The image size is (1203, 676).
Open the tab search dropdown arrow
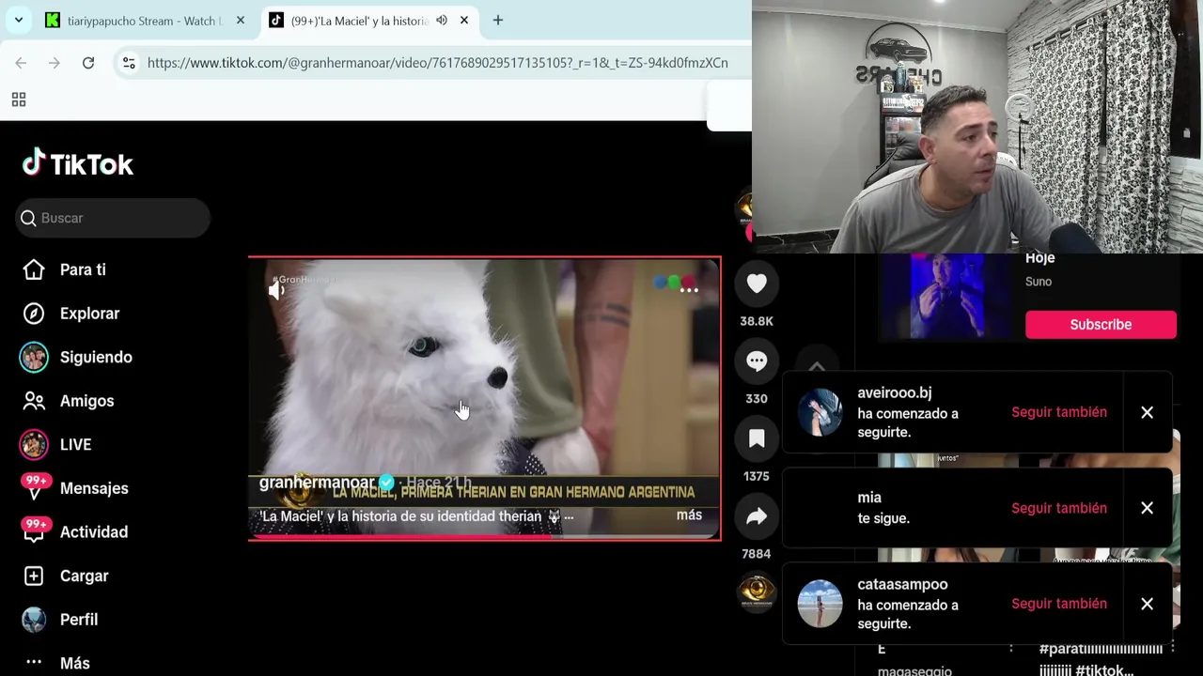19,21
